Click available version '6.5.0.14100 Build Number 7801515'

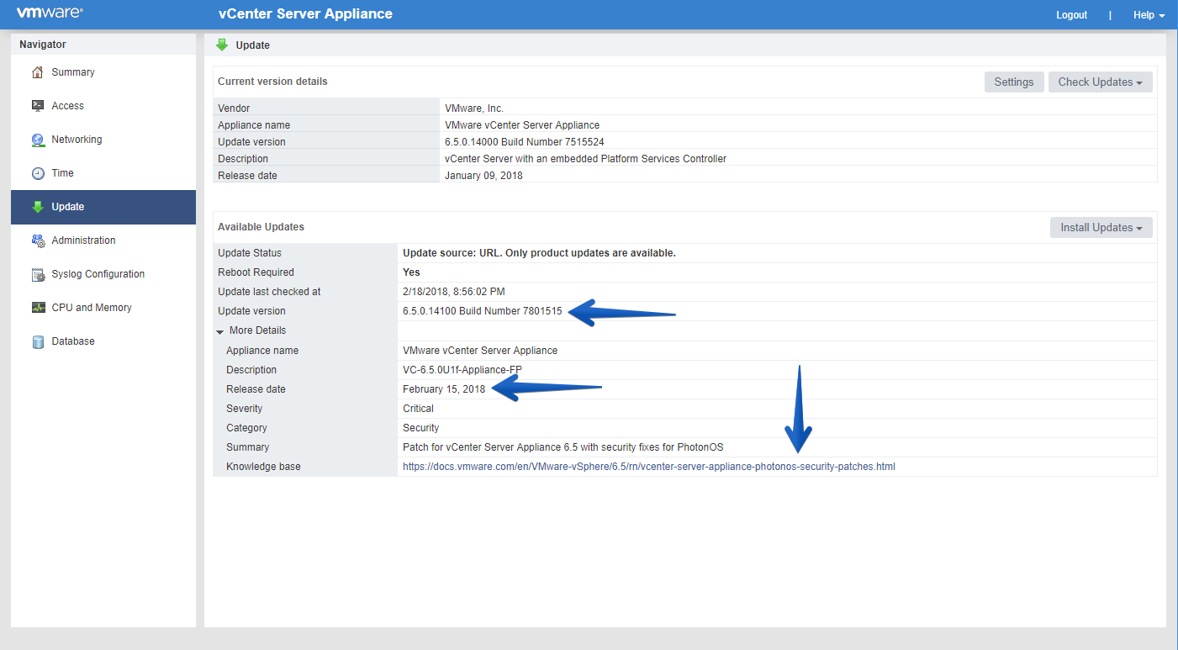tap(483, 311)
